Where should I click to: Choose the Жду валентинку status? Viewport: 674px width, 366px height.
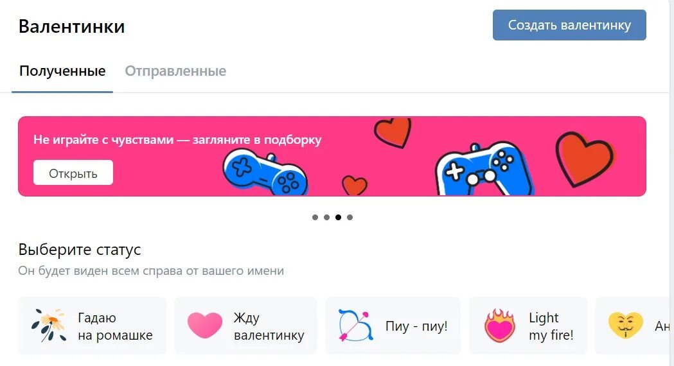pyautogui.click(x=245, y=326)
